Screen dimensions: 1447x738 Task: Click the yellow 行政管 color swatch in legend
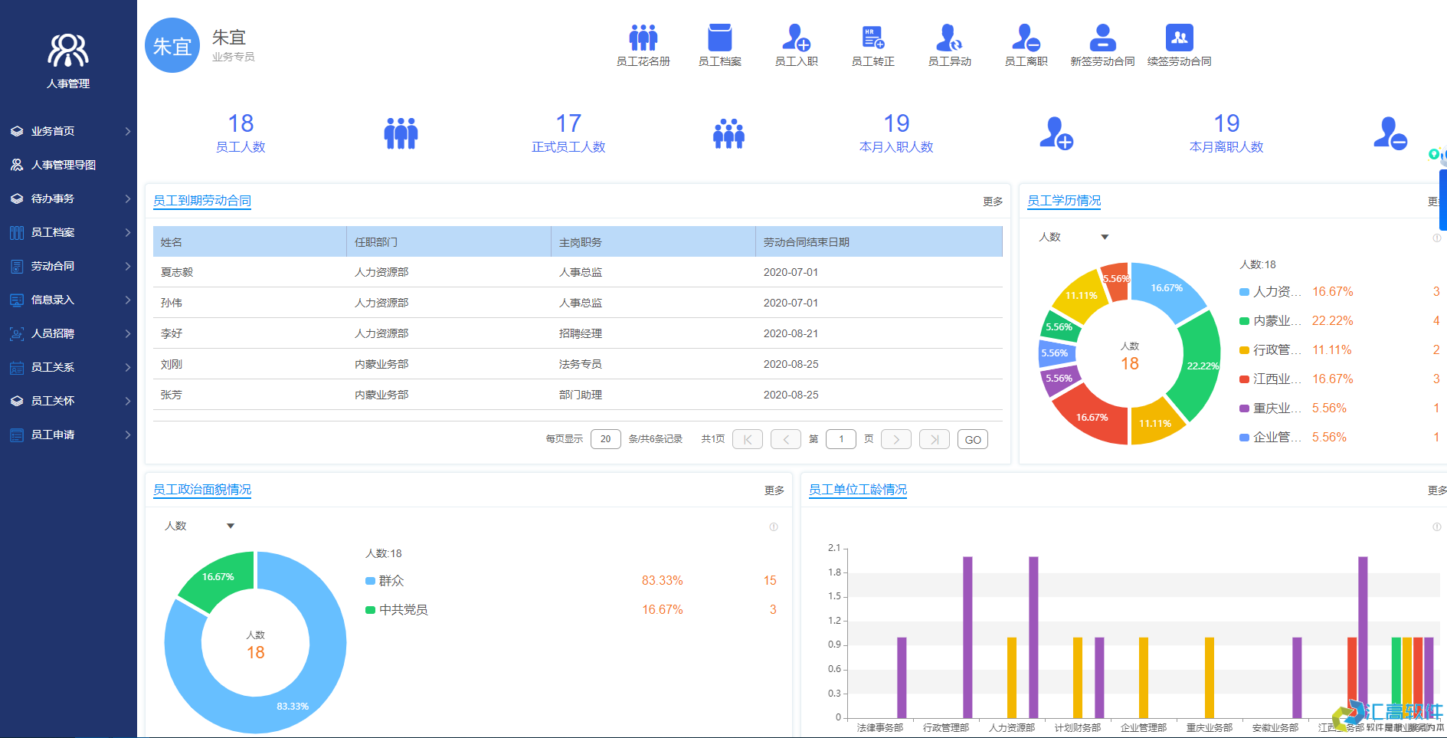1245,349
